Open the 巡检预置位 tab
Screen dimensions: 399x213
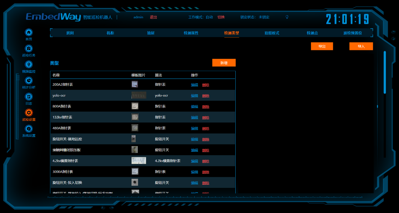352,33
